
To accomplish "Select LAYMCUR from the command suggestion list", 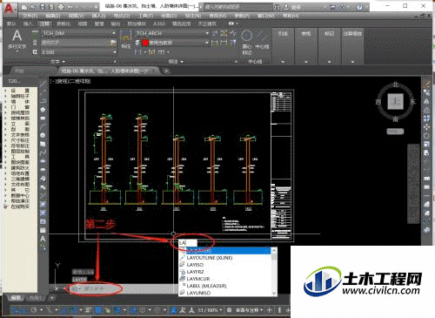I will 198,279.
